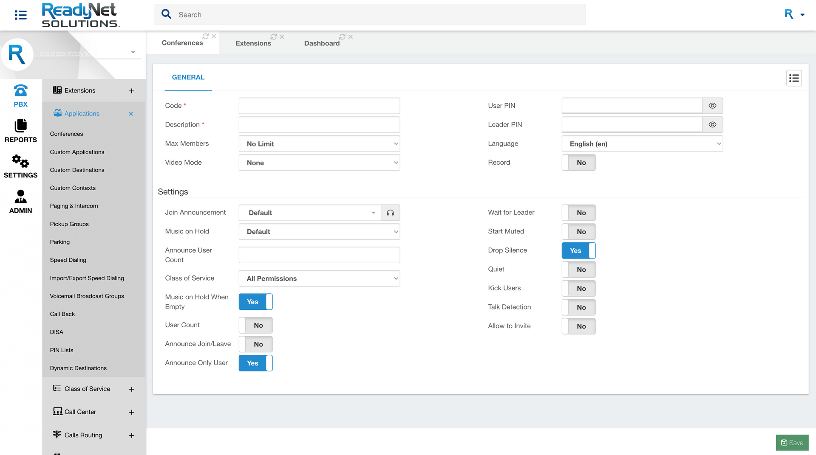The width and height of the screenshot is (816, 455).
Task: Switch to the Extensions tab
Action: [252, 43]
